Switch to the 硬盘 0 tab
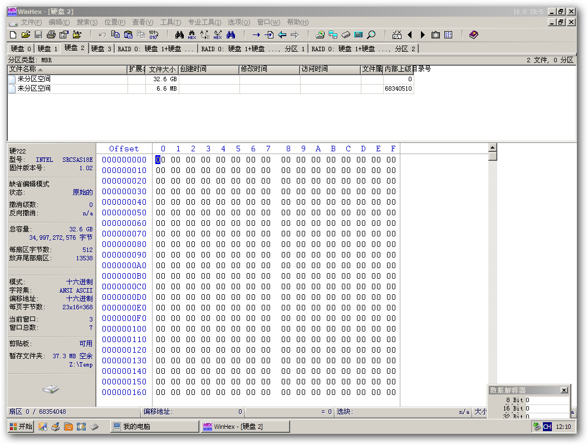The height and width of the screenshot is (445, 588). pyautogui.click(x=21, y=49)
